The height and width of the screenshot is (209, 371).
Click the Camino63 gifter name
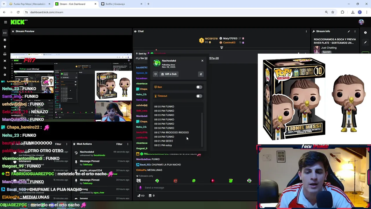[x=229, y=43]
